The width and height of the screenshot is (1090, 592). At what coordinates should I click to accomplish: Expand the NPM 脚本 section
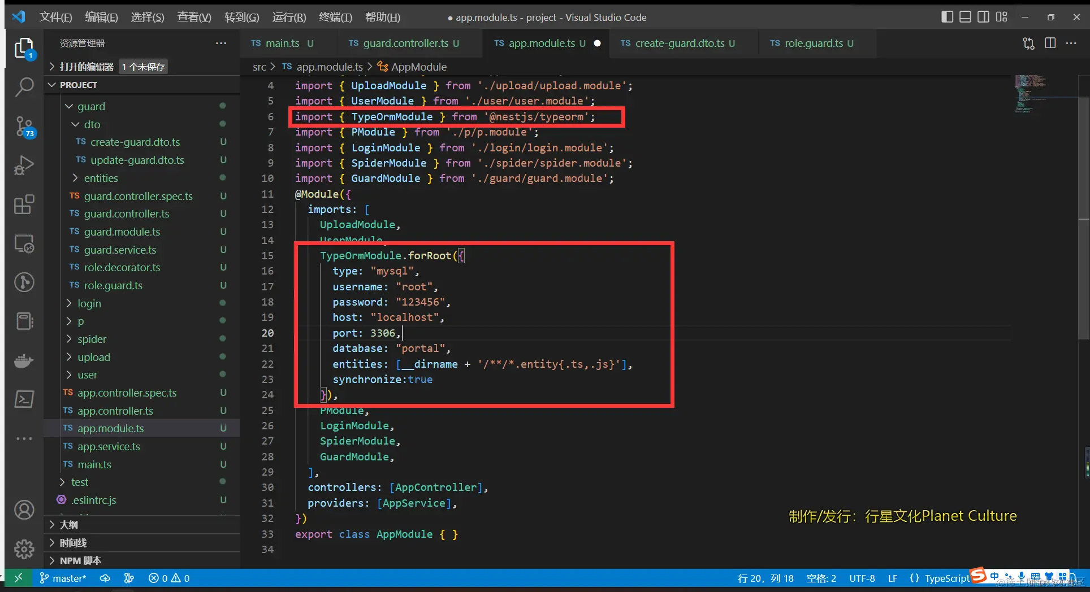(142, 560)
